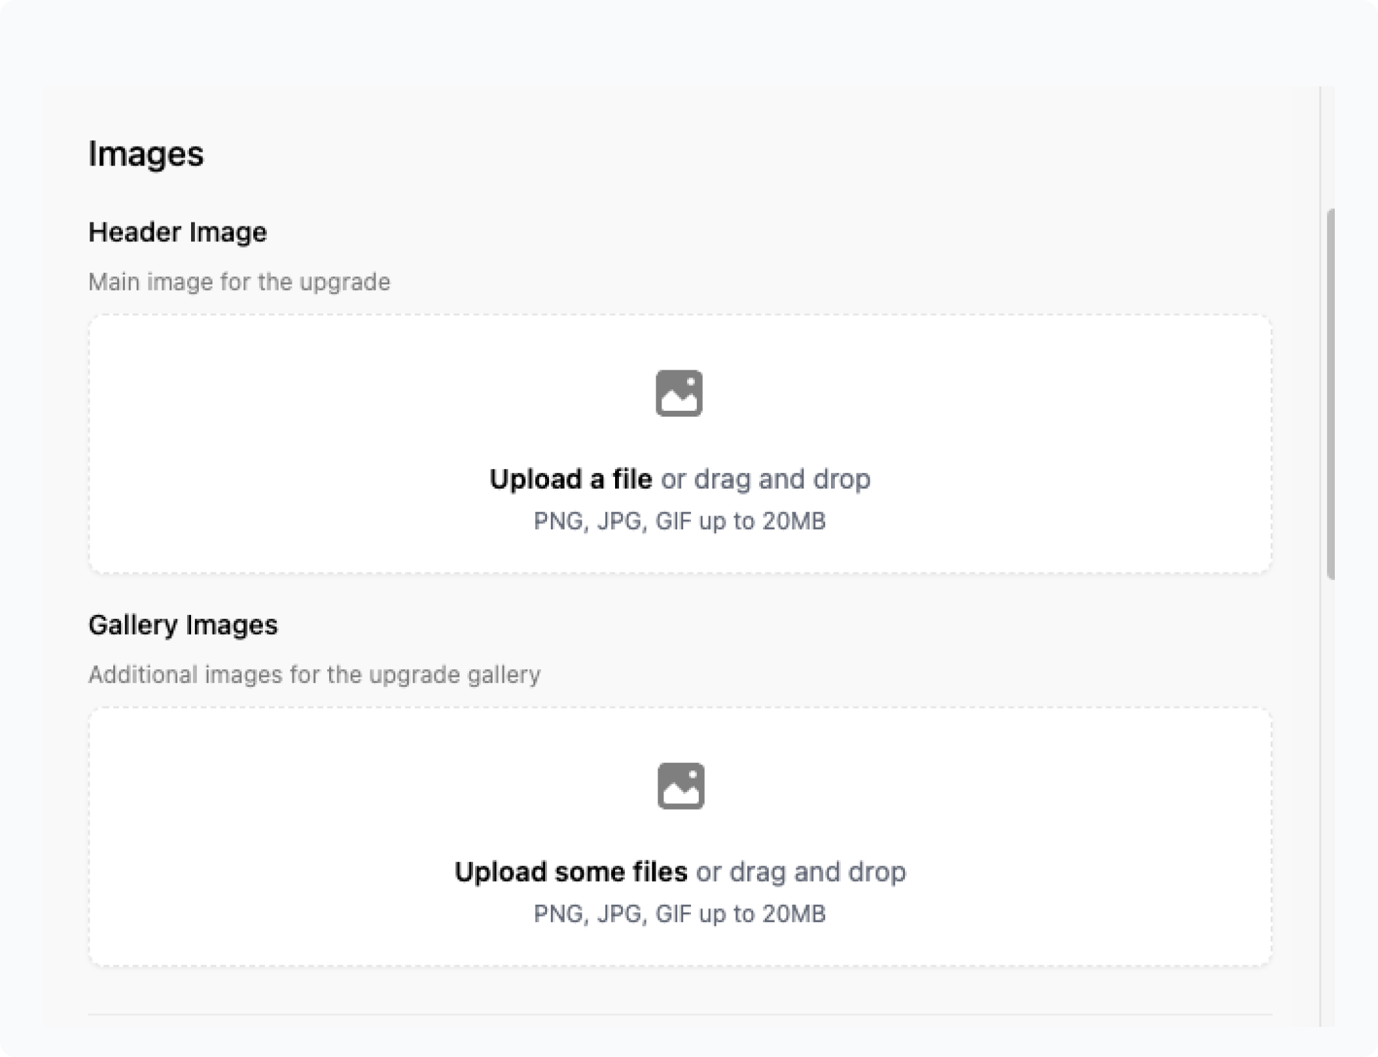Click the divider line below the Gallery uploader
Image resolution: width=1378 pixels, height=1057 pixels.
click(x=679, y=1014)
